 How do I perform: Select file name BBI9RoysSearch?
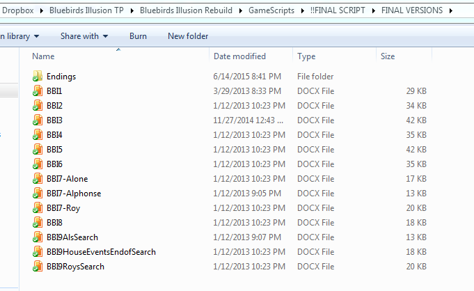pos(75,267)
